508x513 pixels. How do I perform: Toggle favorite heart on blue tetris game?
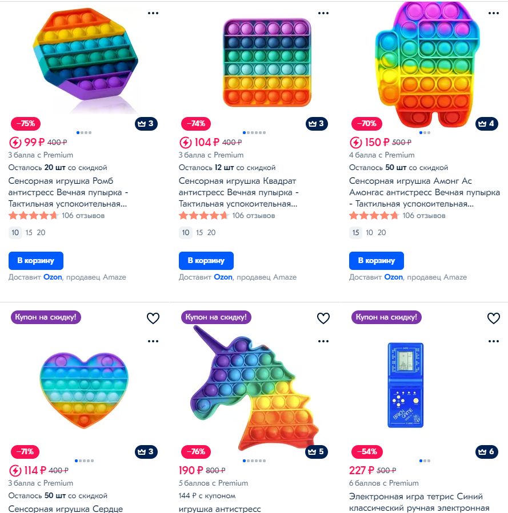pyautogui.click(x=494, y=318)
